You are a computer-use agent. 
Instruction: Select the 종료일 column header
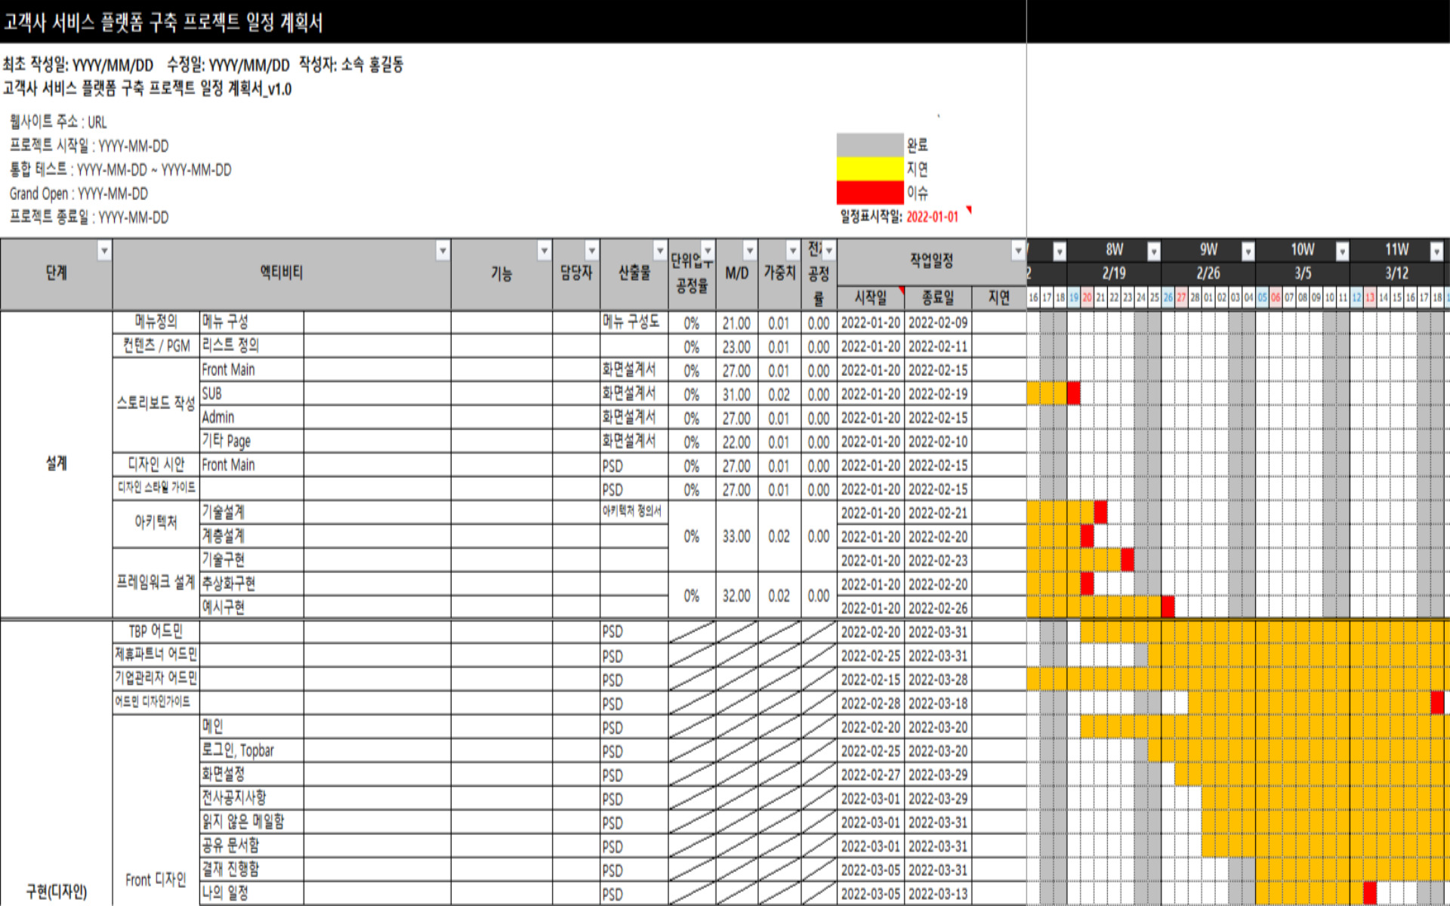(x=937, y=298)
